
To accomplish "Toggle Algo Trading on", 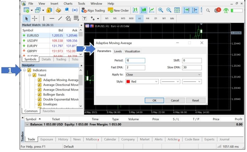I will click(93, 10).
